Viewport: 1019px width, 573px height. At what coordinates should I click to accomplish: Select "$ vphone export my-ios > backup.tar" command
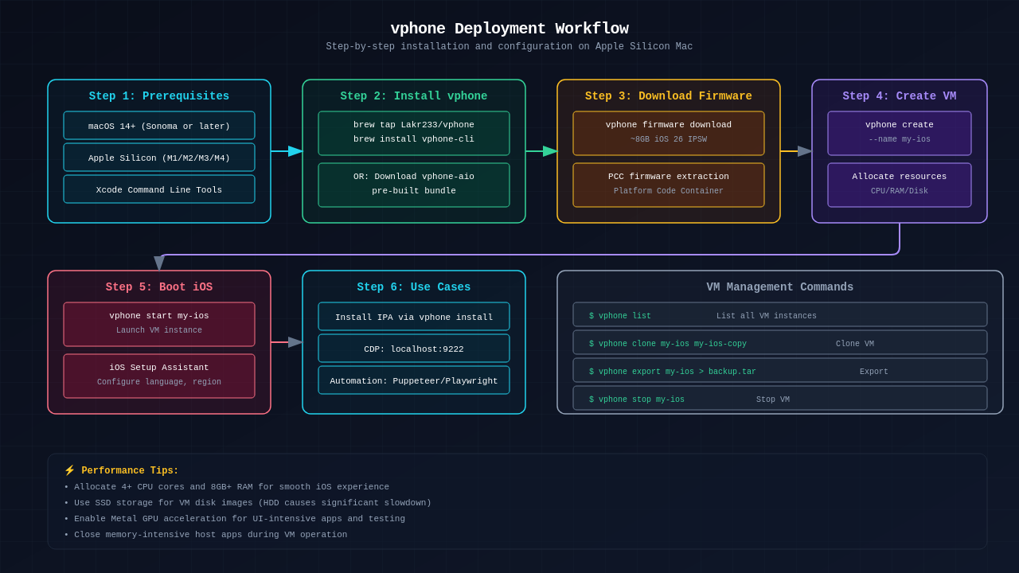point(673,372)
